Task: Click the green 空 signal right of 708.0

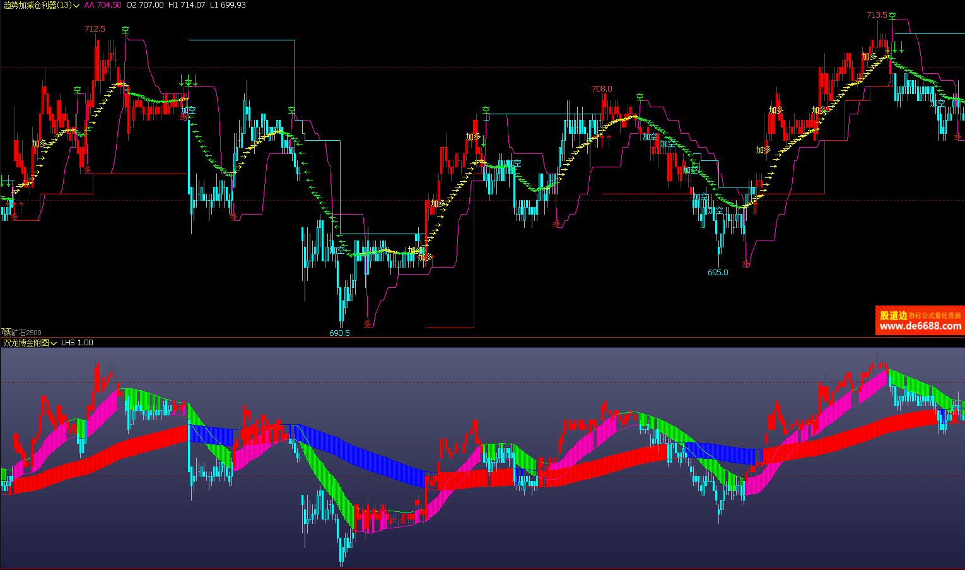Action: pos(640,97)
